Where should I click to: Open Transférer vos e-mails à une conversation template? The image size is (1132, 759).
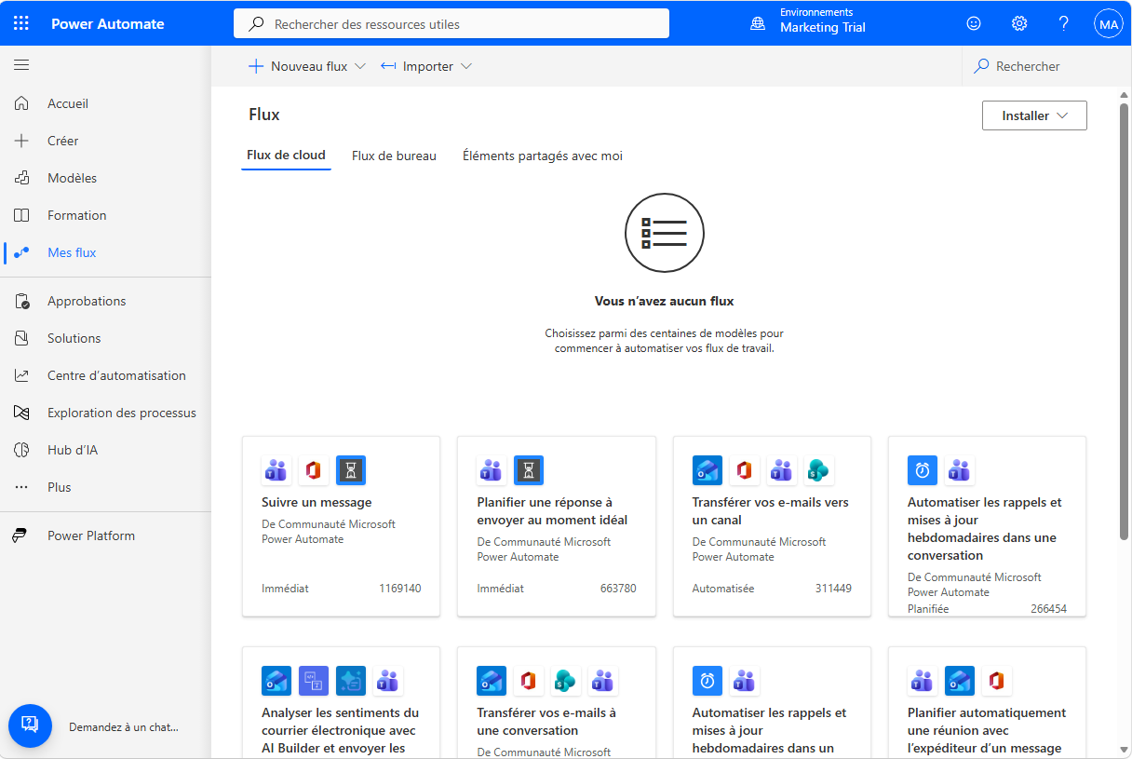click(x=557, y=702)
